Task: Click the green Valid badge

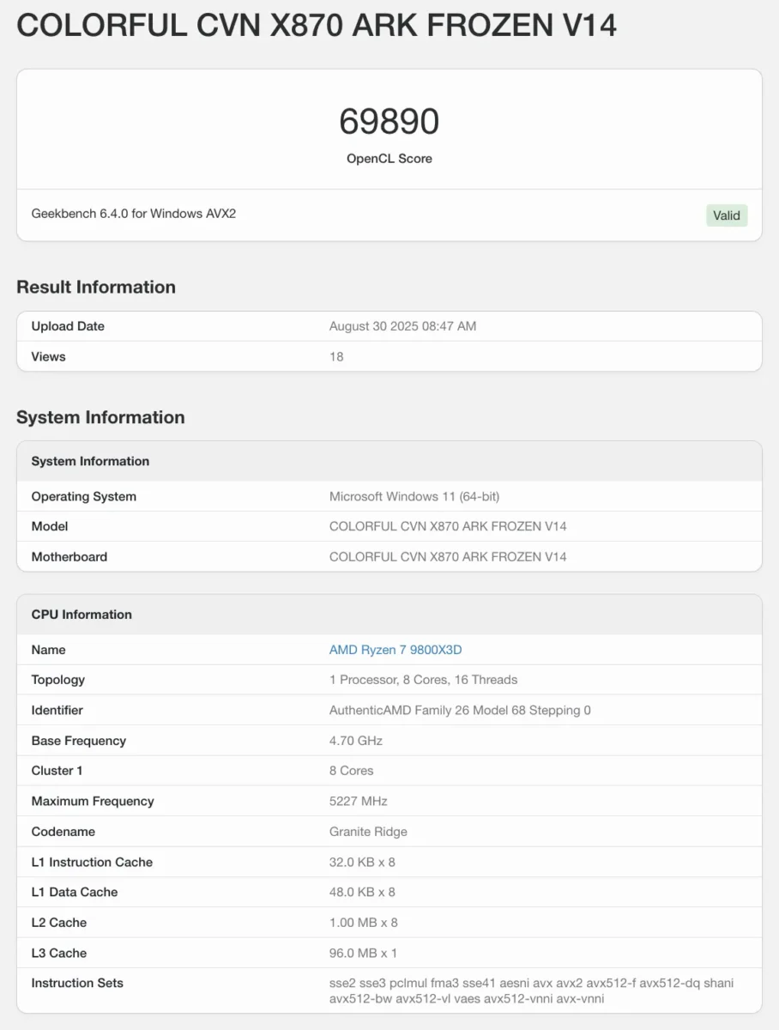Action: (x=727, y=215)
